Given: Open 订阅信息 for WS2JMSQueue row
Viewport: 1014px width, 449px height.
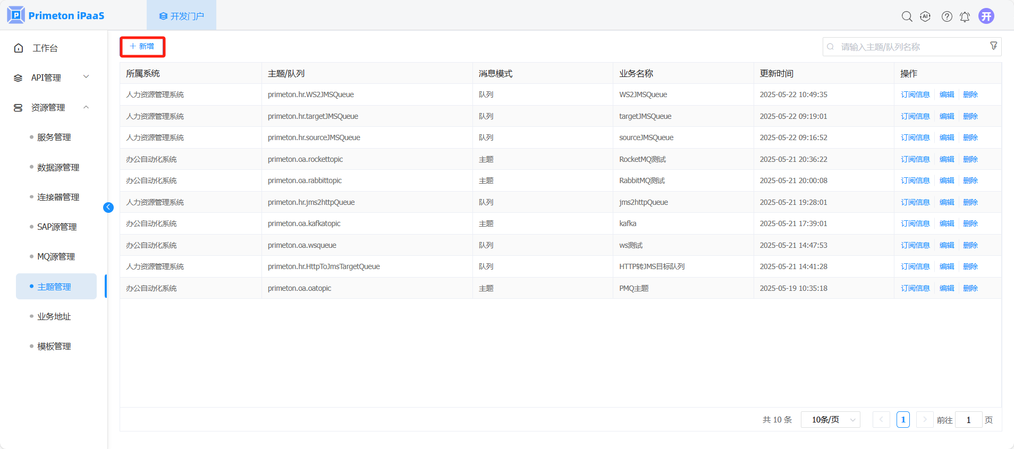Looking at the screenshot, I should pyautogui.click(x=915, y=94).
